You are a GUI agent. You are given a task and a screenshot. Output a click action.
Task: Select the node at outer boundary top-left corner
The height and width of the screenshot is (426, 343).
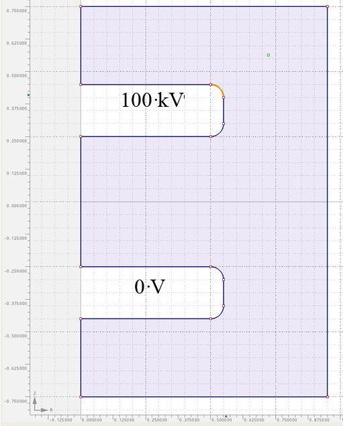click(81, 6)
